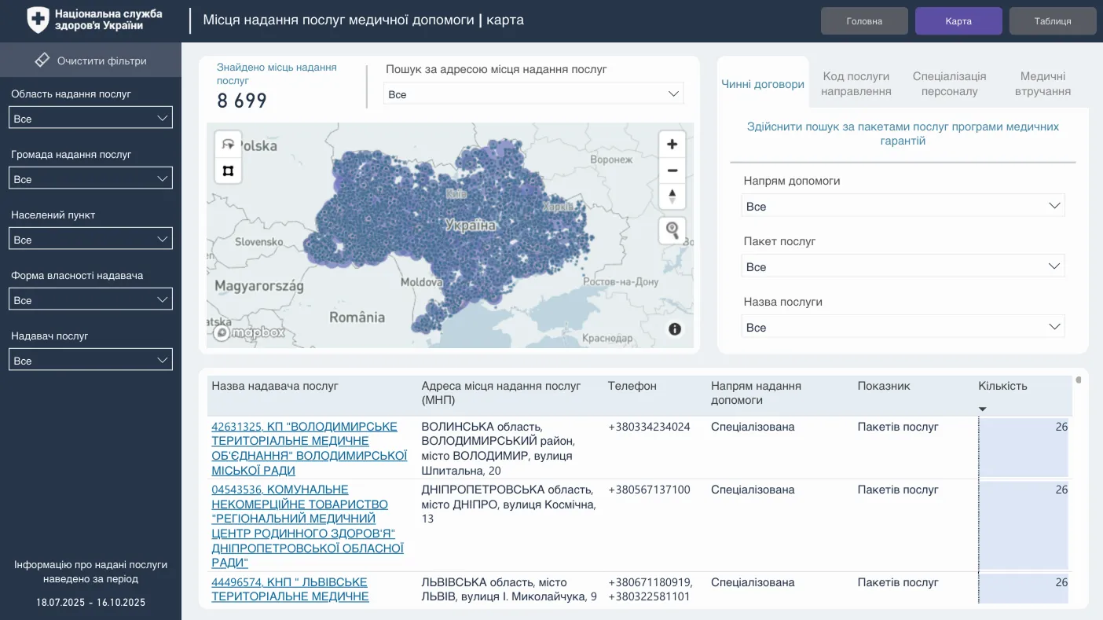The image size is (1103, 620).
Task: Switch to the Код послуги направлення tab
Action: point(856,83)
